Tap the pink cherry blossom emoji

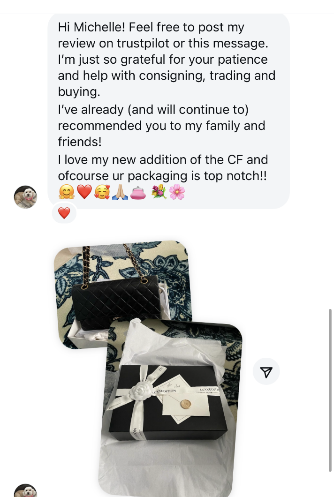[x=177, y=192]
